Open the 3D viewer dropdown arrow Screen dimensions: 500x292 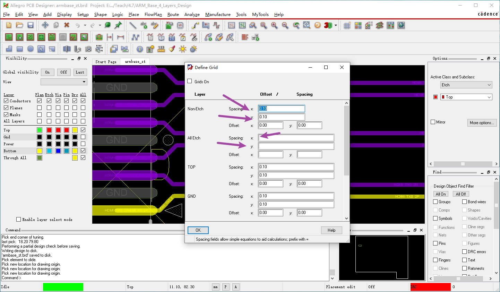(336, 25)
